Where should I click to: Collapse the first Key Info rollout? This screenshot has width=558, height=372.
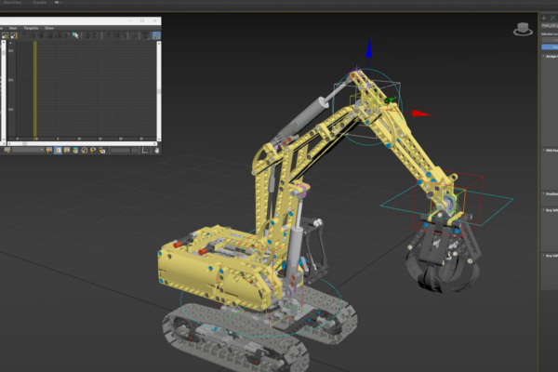(x=551, y=210)
